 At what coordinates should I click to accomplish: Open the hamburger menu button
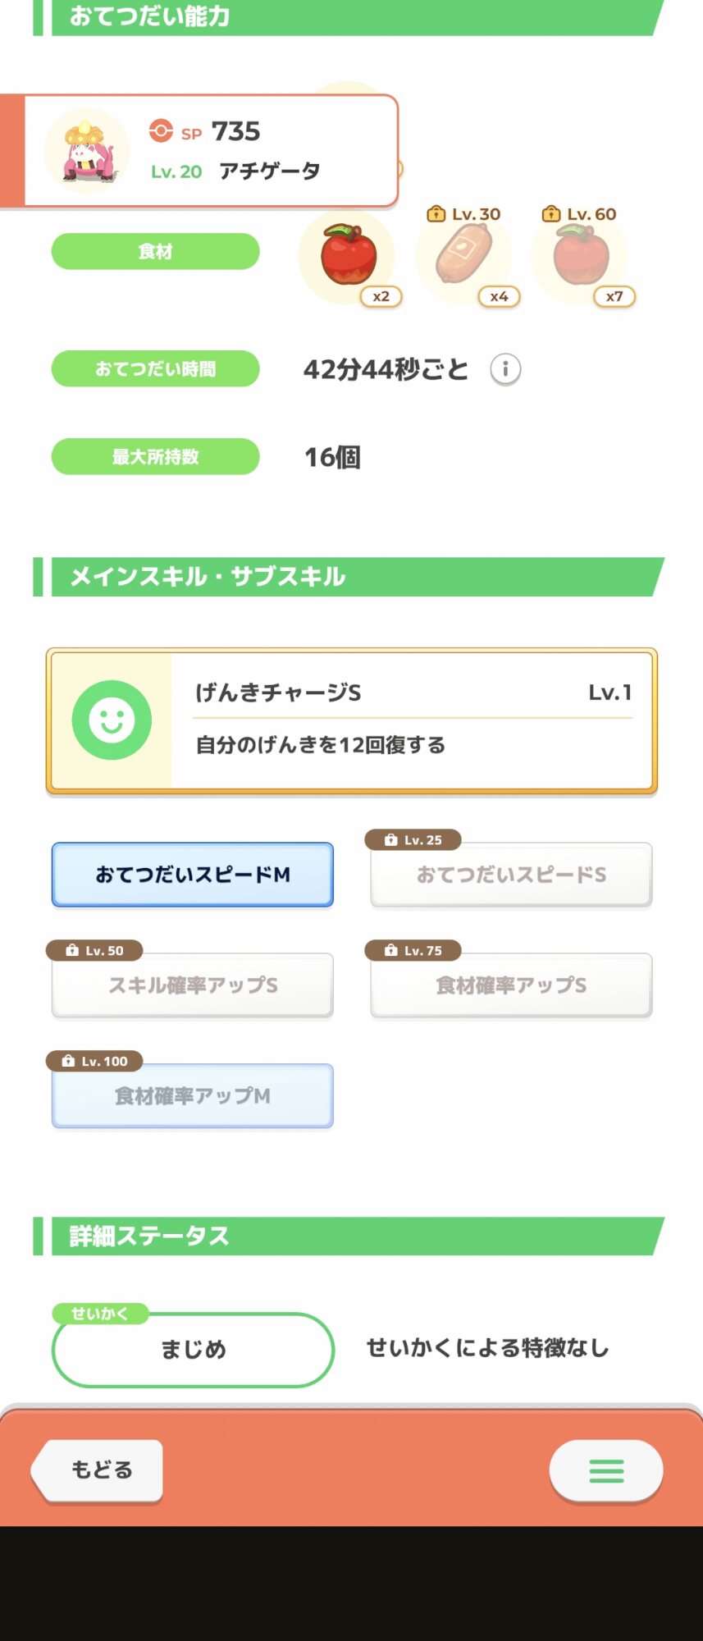pyautogui.click(x=606, y=1470)
